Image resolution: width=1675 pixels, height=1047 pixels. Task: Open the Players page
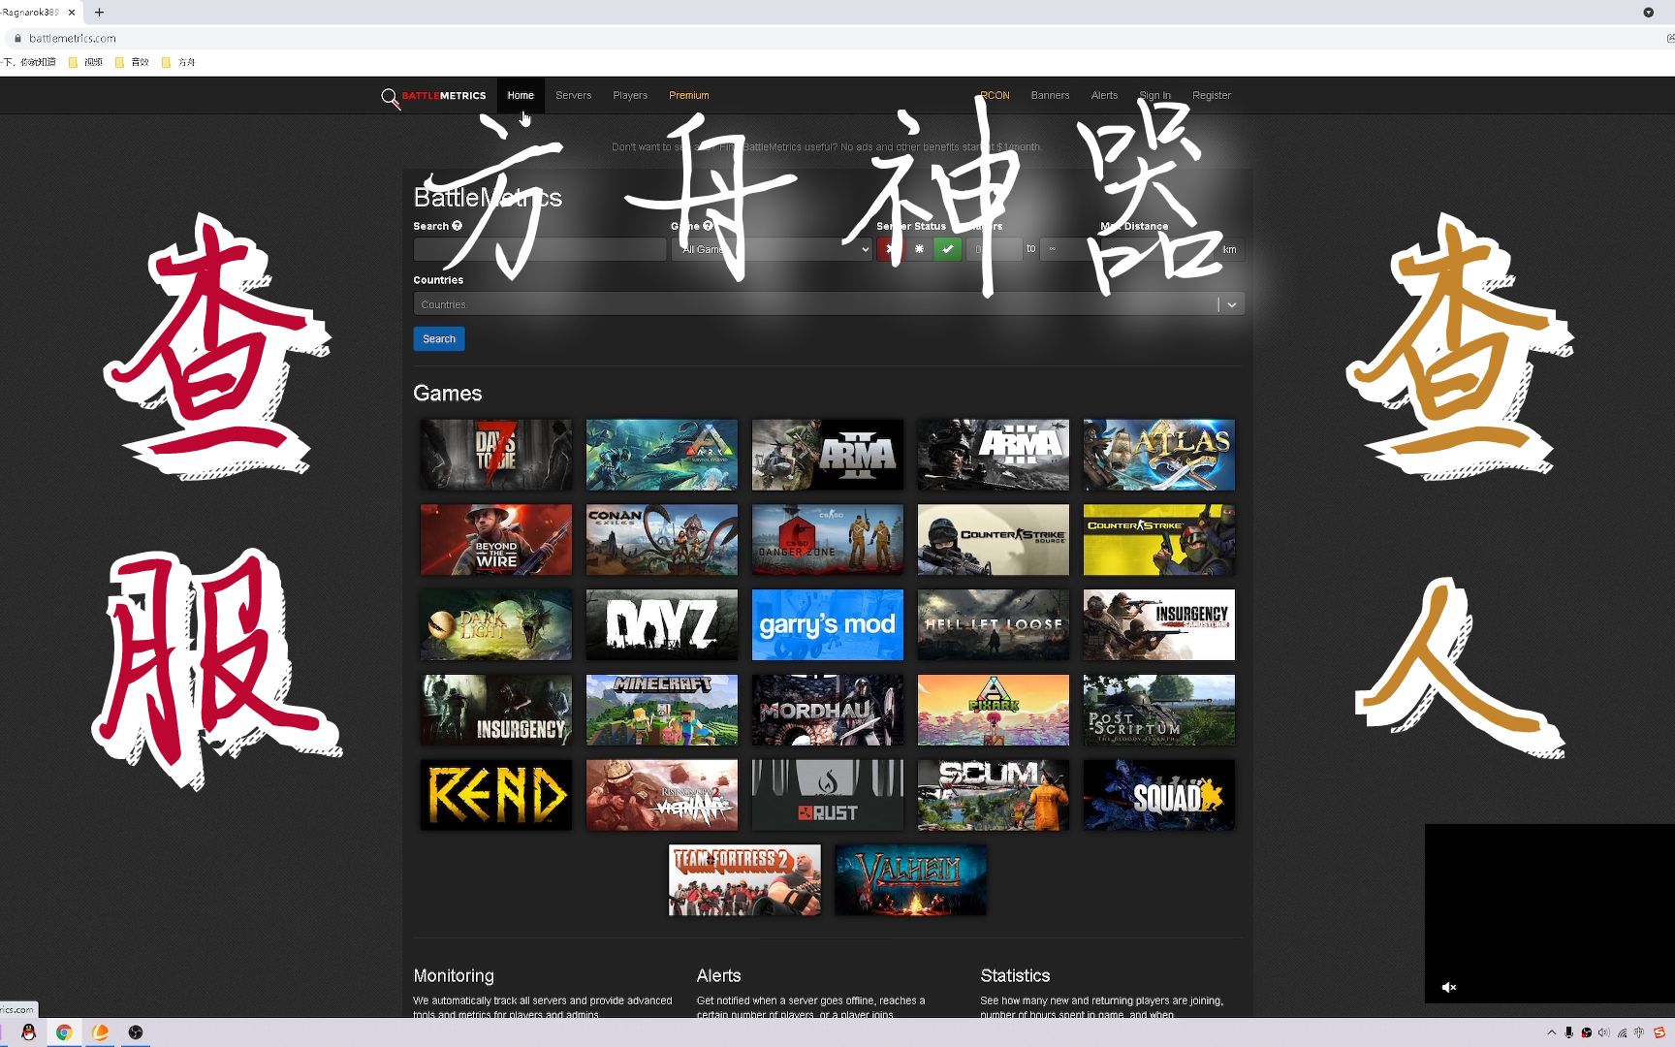pyautogui.click(x=630, y=95)
